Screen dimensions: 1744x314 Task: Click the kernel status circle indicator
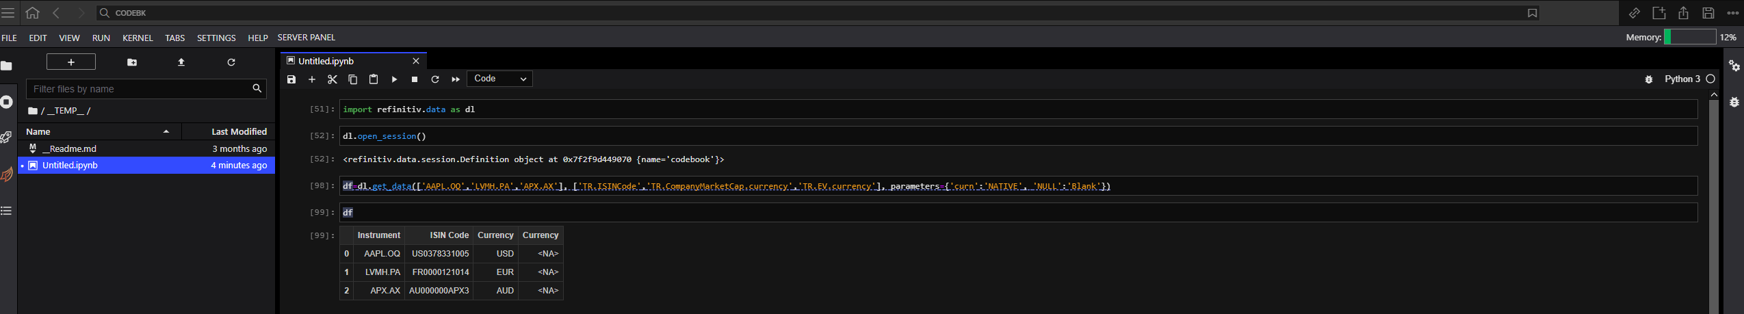tap(1710, 79)
